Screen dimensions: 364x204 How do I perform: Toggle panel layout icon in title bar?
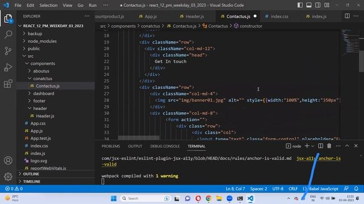309,5
